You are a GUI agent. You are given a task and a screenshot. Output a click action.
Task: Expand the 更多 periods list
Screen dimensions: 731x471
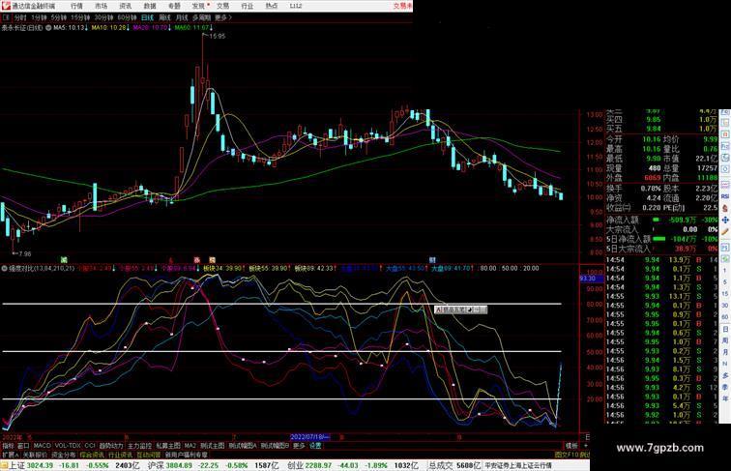[222, 17]
